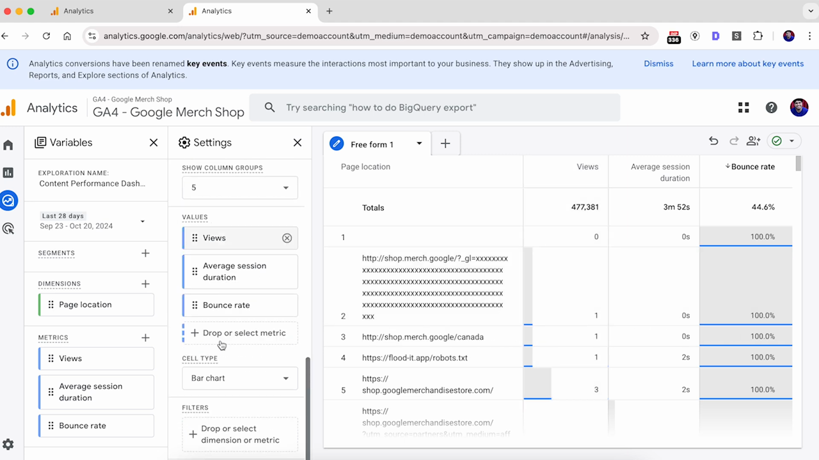Click the Average session duration value chip
819x460 pixels.
point(240,272)
